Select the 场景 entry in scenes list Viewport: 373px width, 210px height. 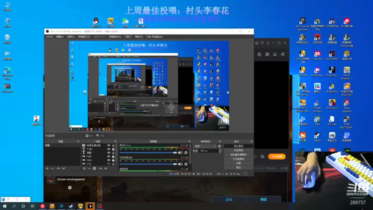[62, 145]
